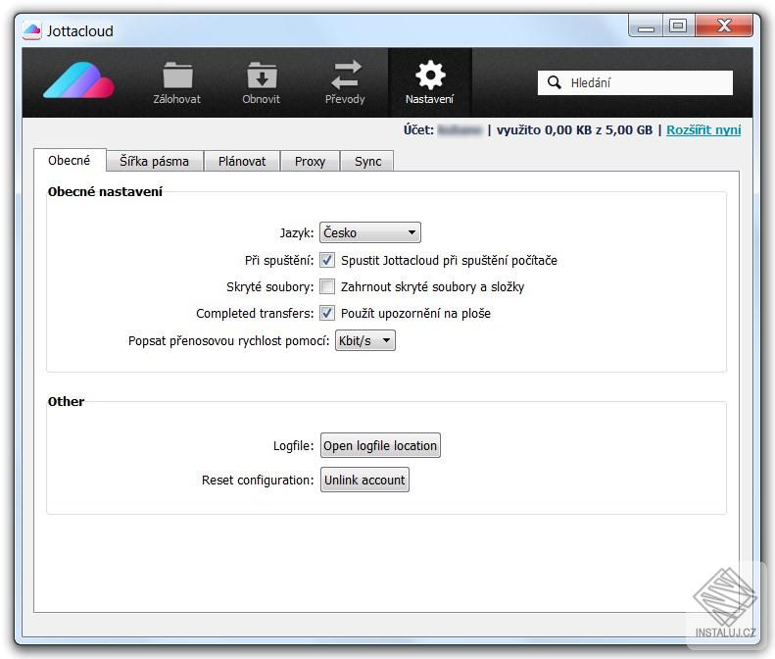Click Open logfile location button
Screen dimensions: 775x659
(x=380, y=446)
